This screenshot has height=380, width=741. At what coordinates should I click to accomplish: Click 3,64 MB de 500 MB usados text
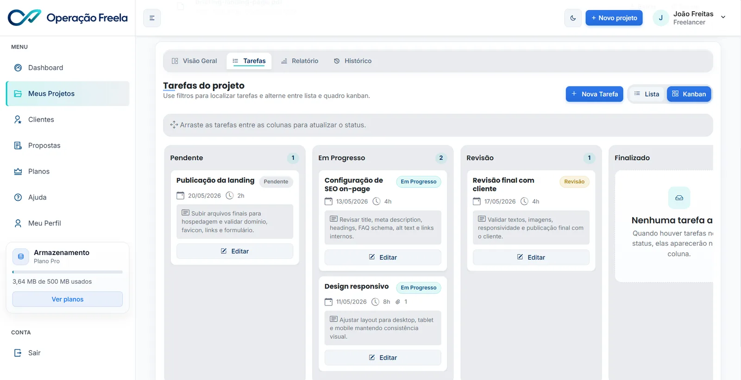pos(52,281)
